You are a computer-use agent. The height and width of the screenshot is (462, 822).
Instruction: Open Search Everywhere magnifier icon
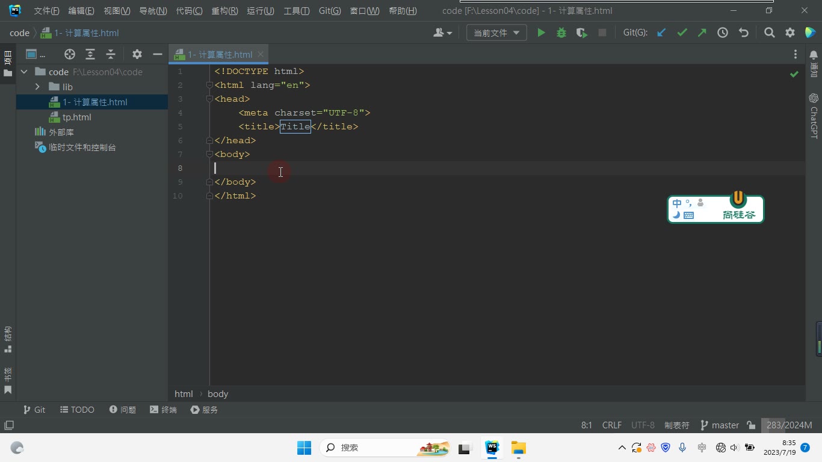769,33
